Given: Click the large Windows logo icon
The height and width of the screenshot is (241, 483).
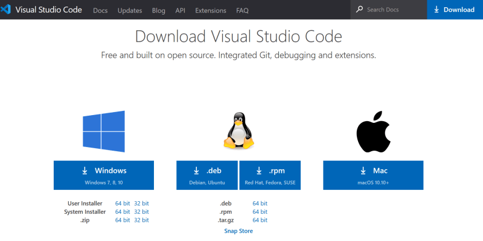Looking at the screenshot, I should coord(103,131).
